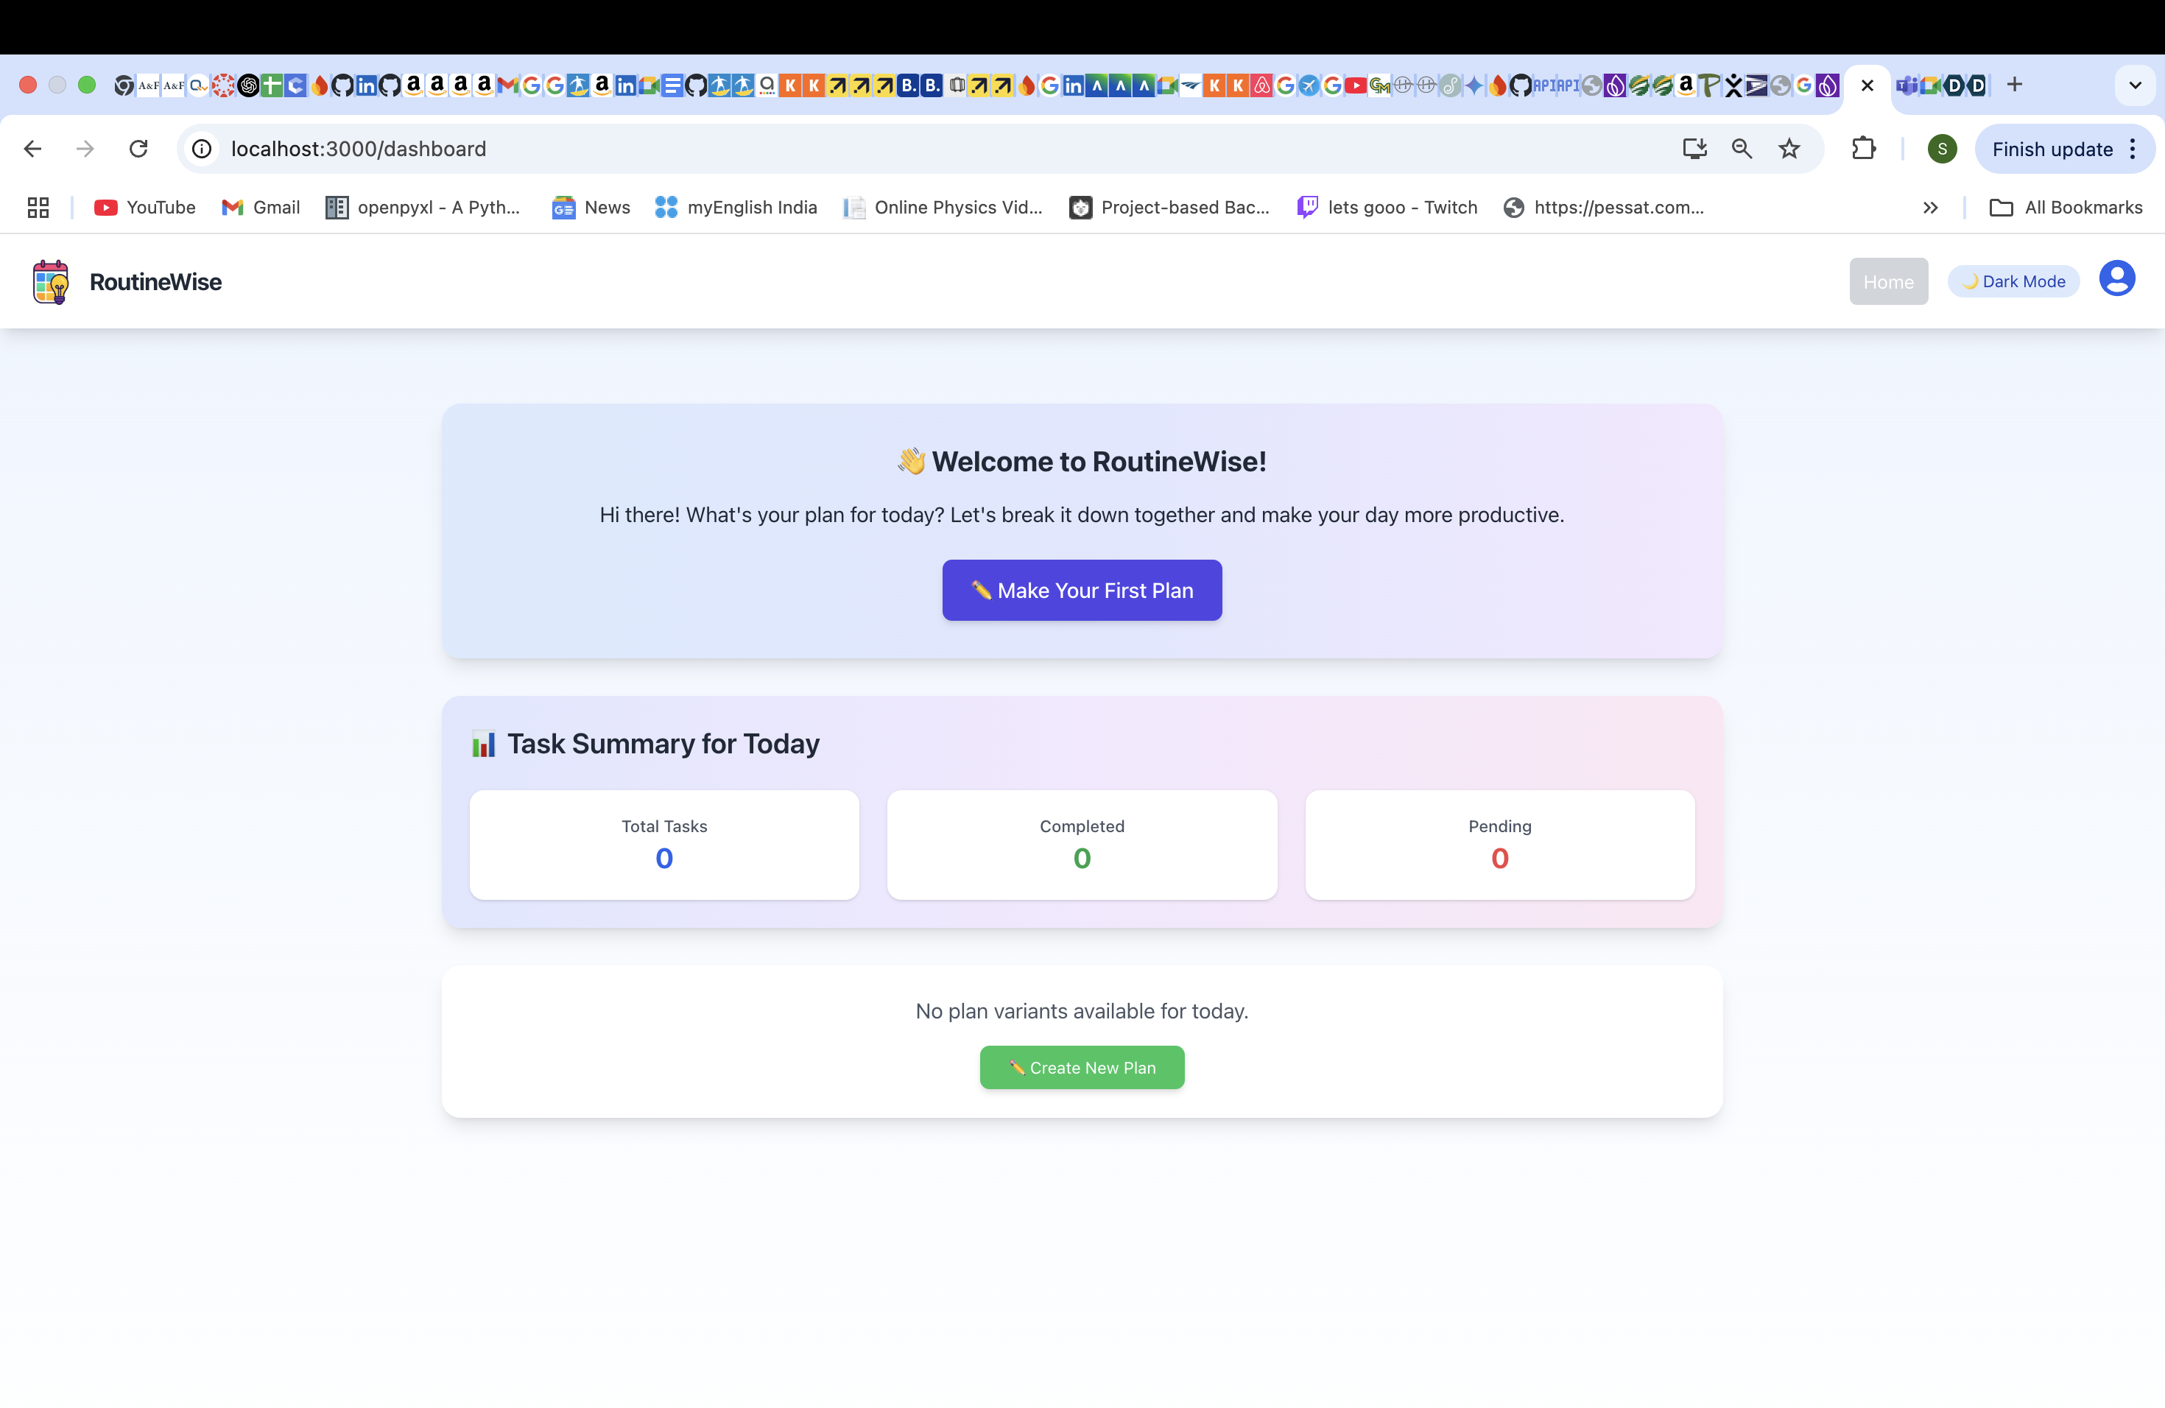Open the YouTube bookmark
This screenshot has width=2165, height=1408.
[144, 208]
